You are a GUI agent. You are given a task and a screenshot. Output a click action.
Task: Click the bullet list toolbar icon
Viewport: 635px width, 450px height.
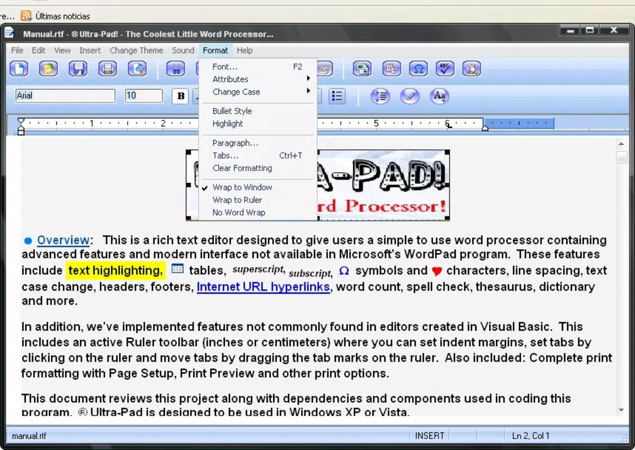coord(337,96)
